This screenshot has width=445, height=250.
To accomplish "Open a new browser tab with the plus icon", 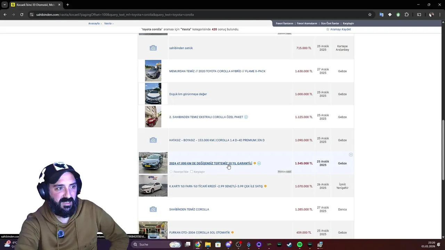I will point(67,5).
